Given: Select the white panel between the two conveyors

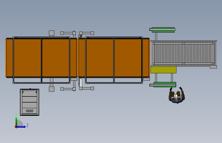Looking at the screenshot, I should 81,83.
